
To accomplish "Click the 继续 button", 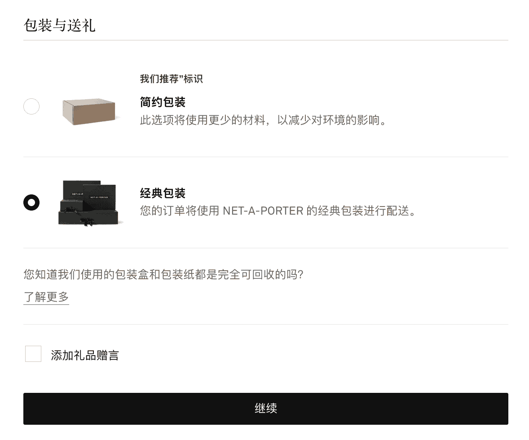I will pos(266,409).
